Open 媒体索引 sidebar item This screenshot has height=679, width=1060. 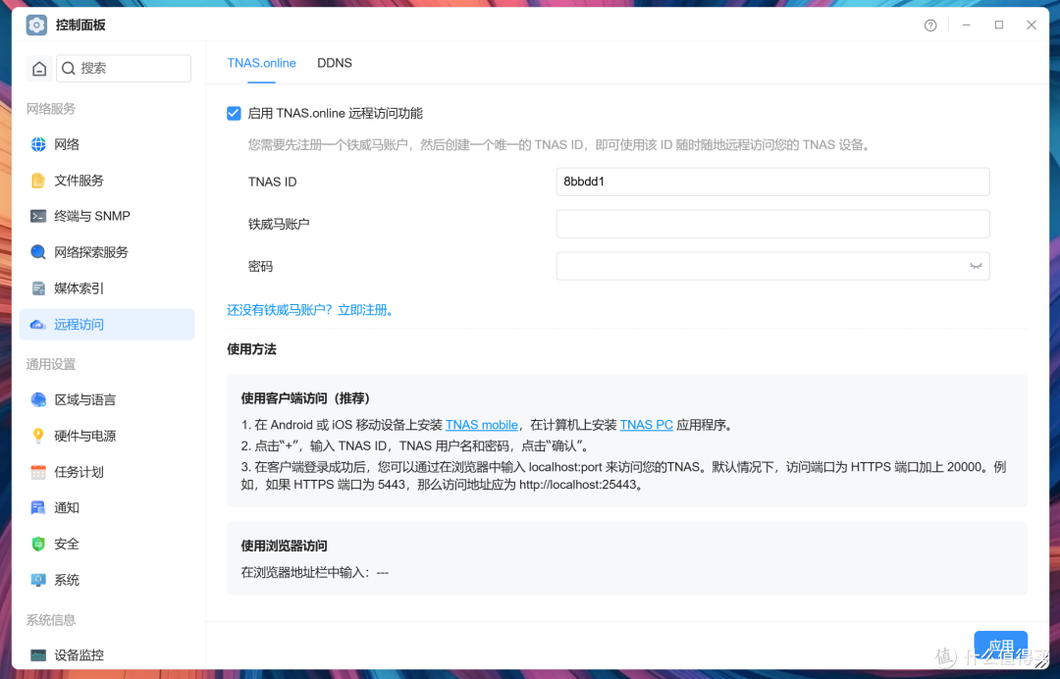click(x=107, y=288)
